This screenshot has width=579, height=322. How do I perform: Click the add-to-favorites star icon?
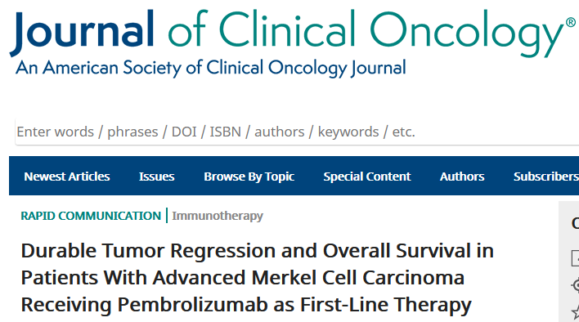[x=576, y=313]
